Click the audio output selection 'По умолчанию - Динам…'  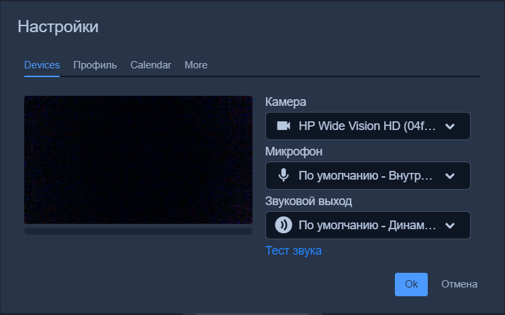click(367, 225)
